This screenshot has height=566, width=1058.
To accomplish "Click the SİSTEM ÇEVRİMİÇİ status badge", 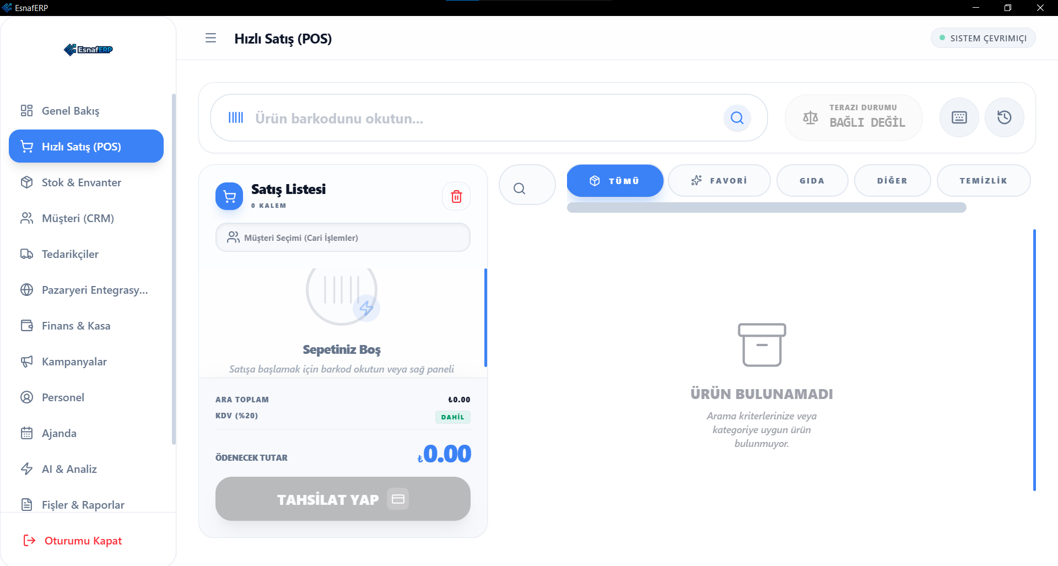I will [x=983, y=38].
